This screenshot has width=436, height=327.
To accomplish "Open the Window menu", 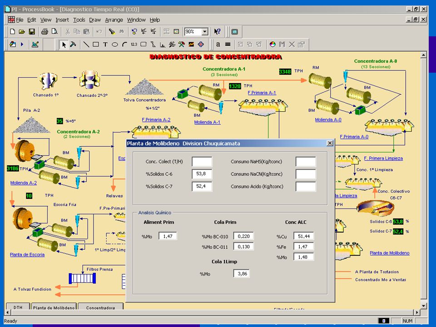I will [x=136, y=20].
